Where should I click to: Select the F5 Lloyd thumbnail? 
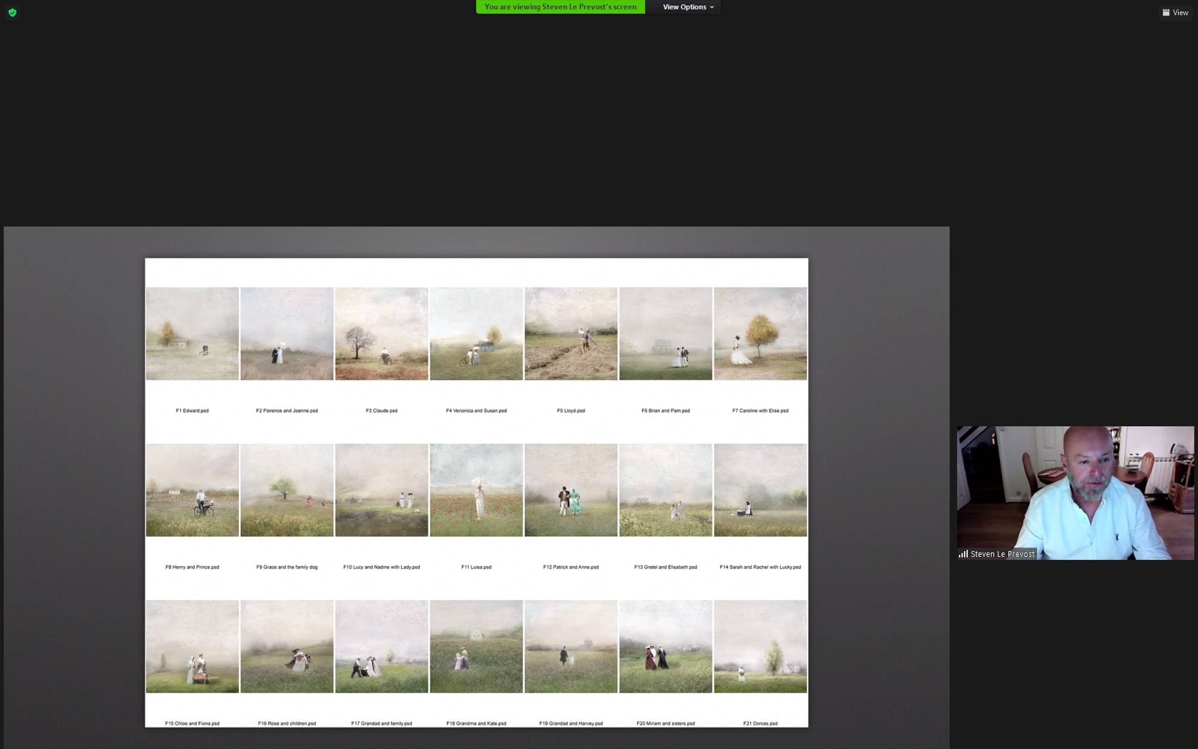(x=571, y=333)
